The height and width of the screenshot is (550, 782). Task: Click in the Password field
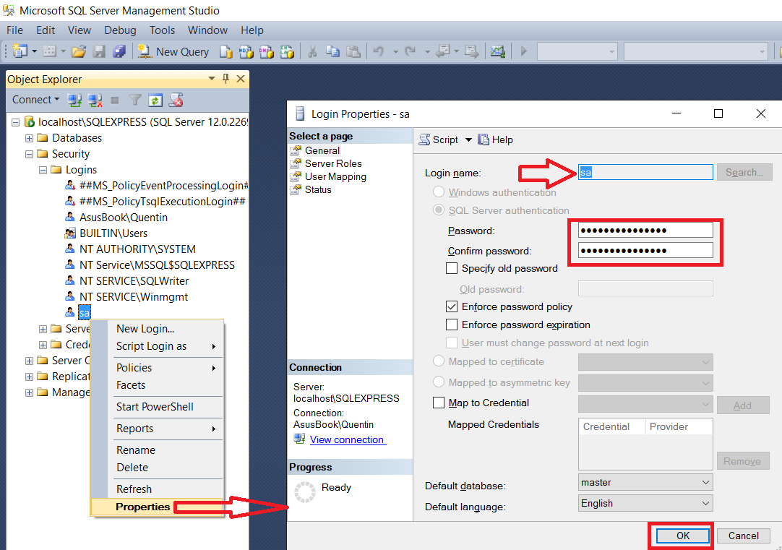point(645,230)
